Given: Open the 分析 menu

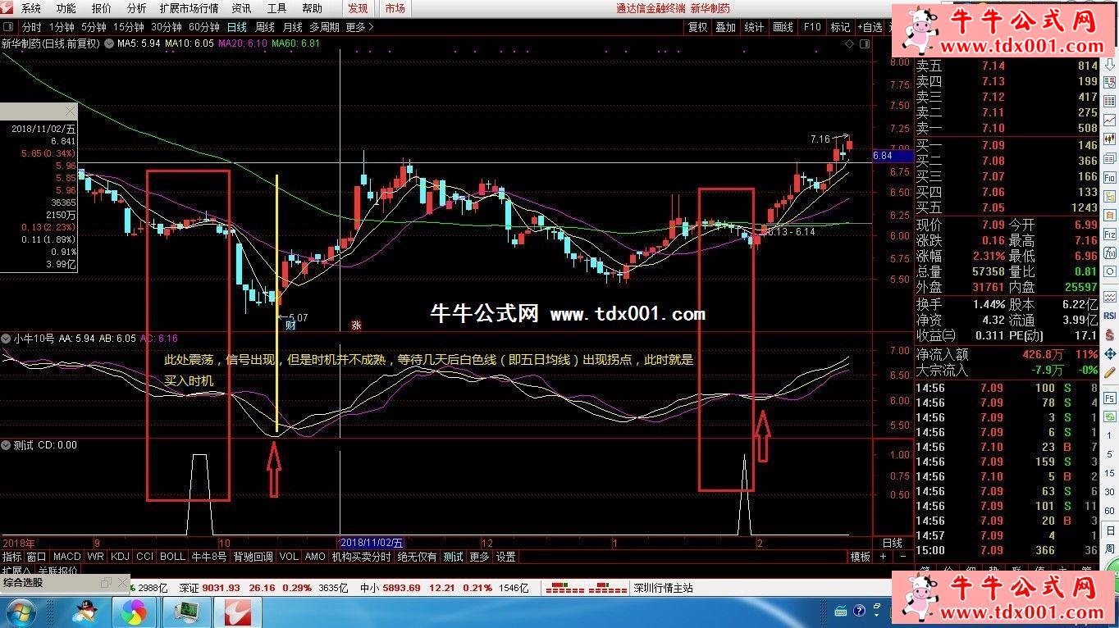Looking at the screenshot, I should click(x=137, y=8).
